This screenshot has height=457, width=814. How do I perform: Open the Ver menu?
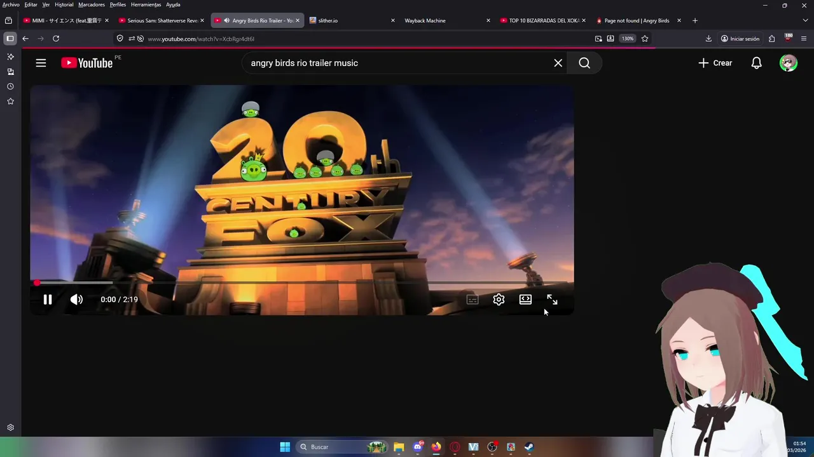coord(46,4)
